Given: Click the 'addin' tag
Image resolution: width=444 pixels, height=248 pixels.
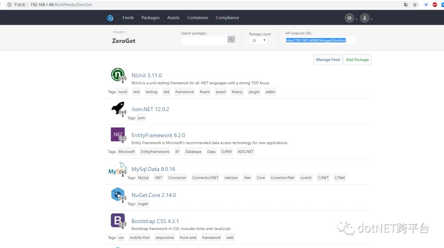Looking at the screenshot, I should 271,92.
